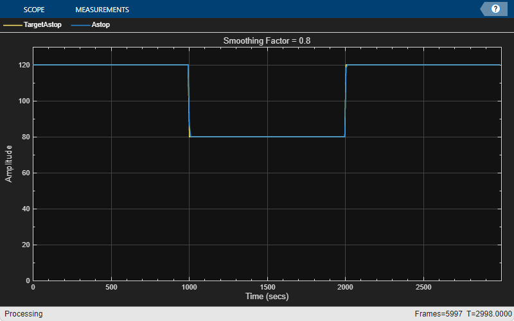514x321 pixels.
Task: Switch to the MEASUREMENTS tab
Action: coord(102,10)
